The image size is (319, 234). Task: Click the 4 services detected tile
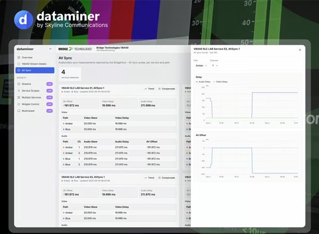point(70,74)
